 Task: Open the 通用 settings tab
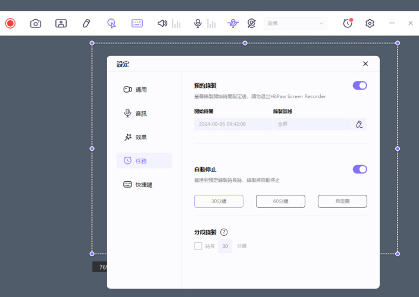(x=144, y=90)
